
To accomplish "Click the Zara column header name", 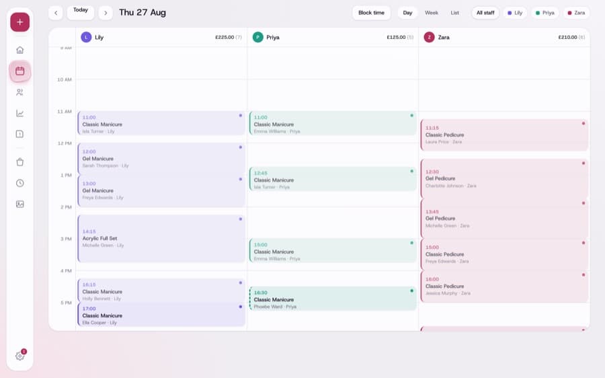I will (444, 38).
